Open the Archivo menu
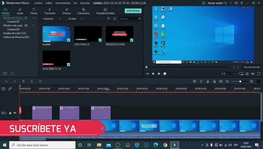 coord(38,3)
